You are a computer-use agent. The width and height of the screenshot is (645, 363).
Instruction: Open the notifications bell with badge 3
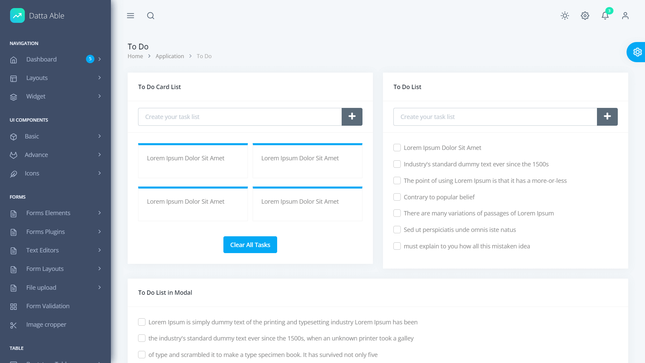[605, 16]
